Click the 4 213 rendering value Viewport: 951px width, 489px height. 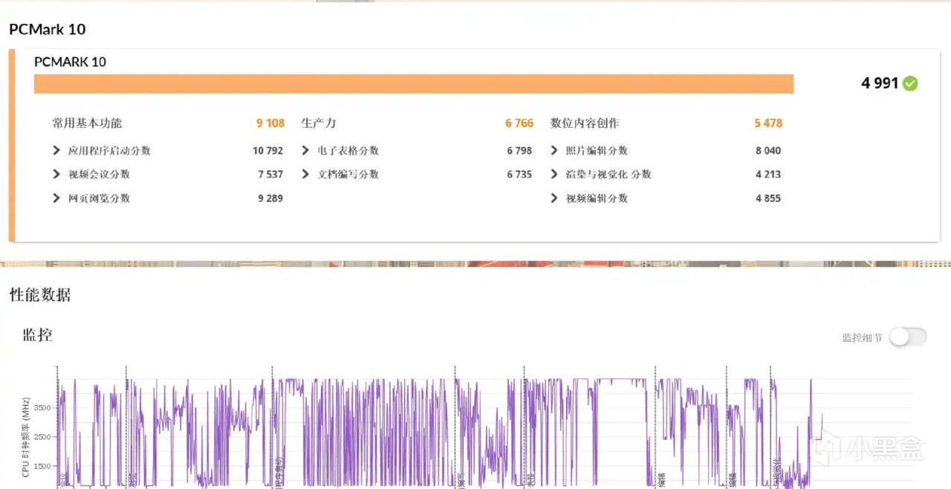click(768, 175)
